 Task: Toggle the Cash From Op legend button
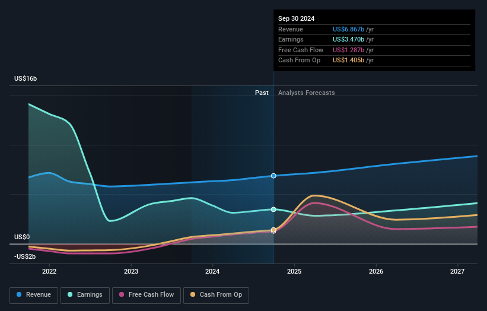(216, 295)
